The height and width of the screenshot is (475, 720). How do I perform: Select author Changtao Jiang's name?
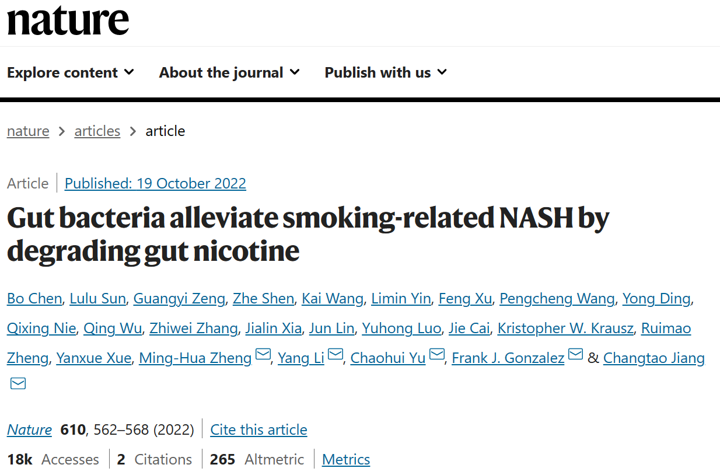point(653,358)
